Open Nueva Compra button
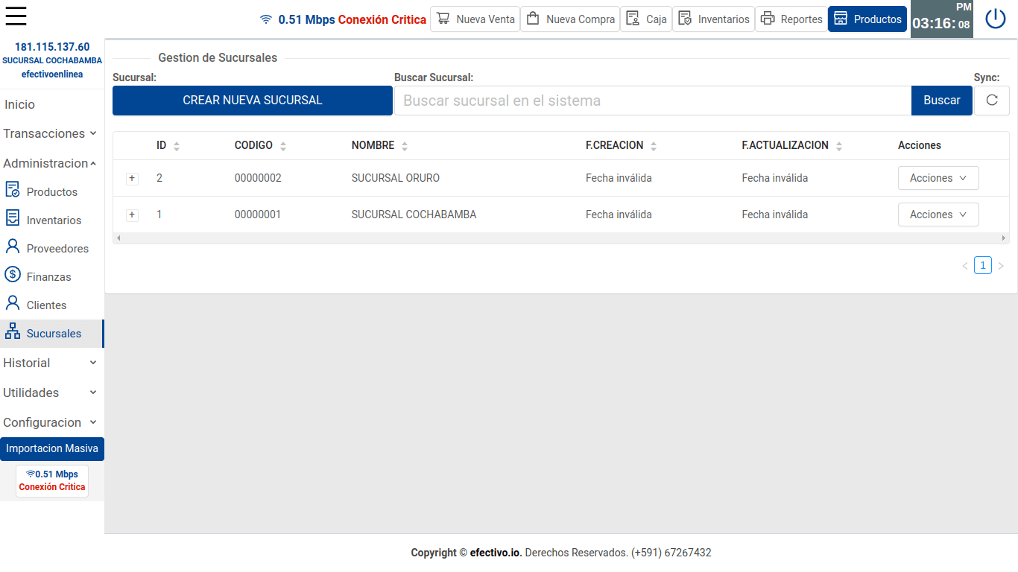1018x572 pixels. coord(570,19)
